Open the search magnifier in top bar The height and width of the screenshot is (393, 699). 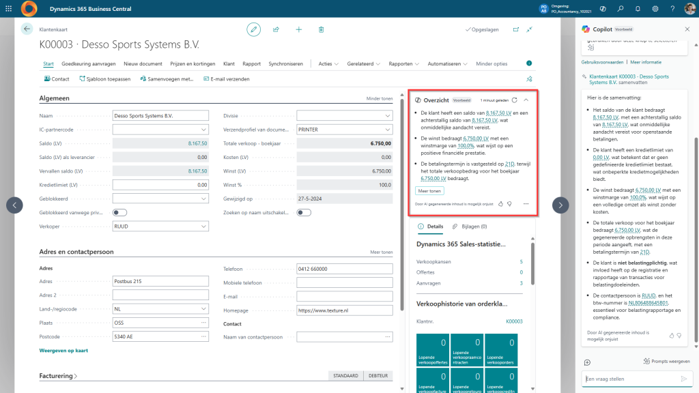click(620, 8)
